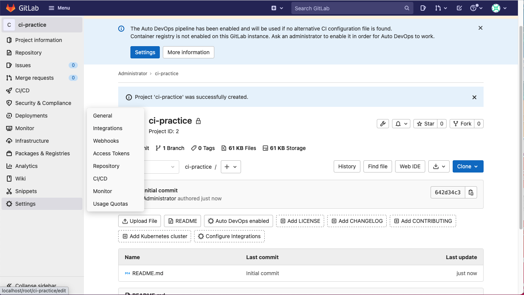524x295 pixels.
Task: Expand the help menu with the question mark
Action: point(476,8)
